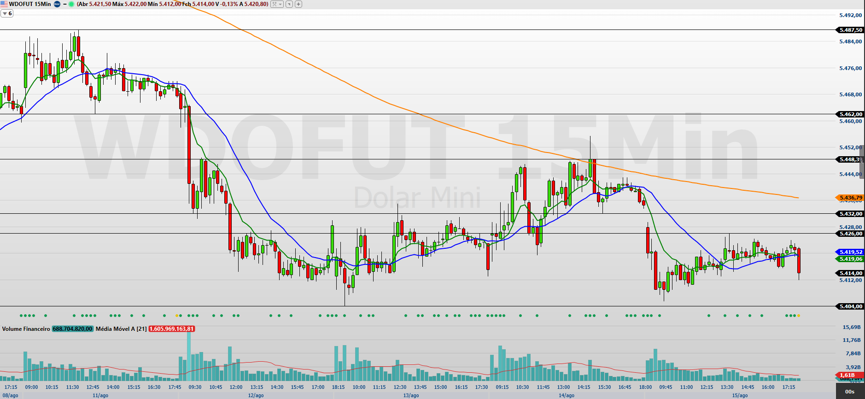Open the tools dropdown in chart header
This screenshot has height=399, width=865.
click(x=277, y=4)
